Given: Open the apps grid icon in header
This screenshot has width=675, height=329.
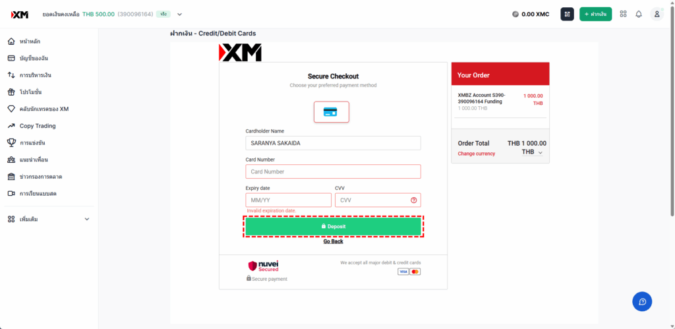Looking at the screenshot, I should click(623, 14).
